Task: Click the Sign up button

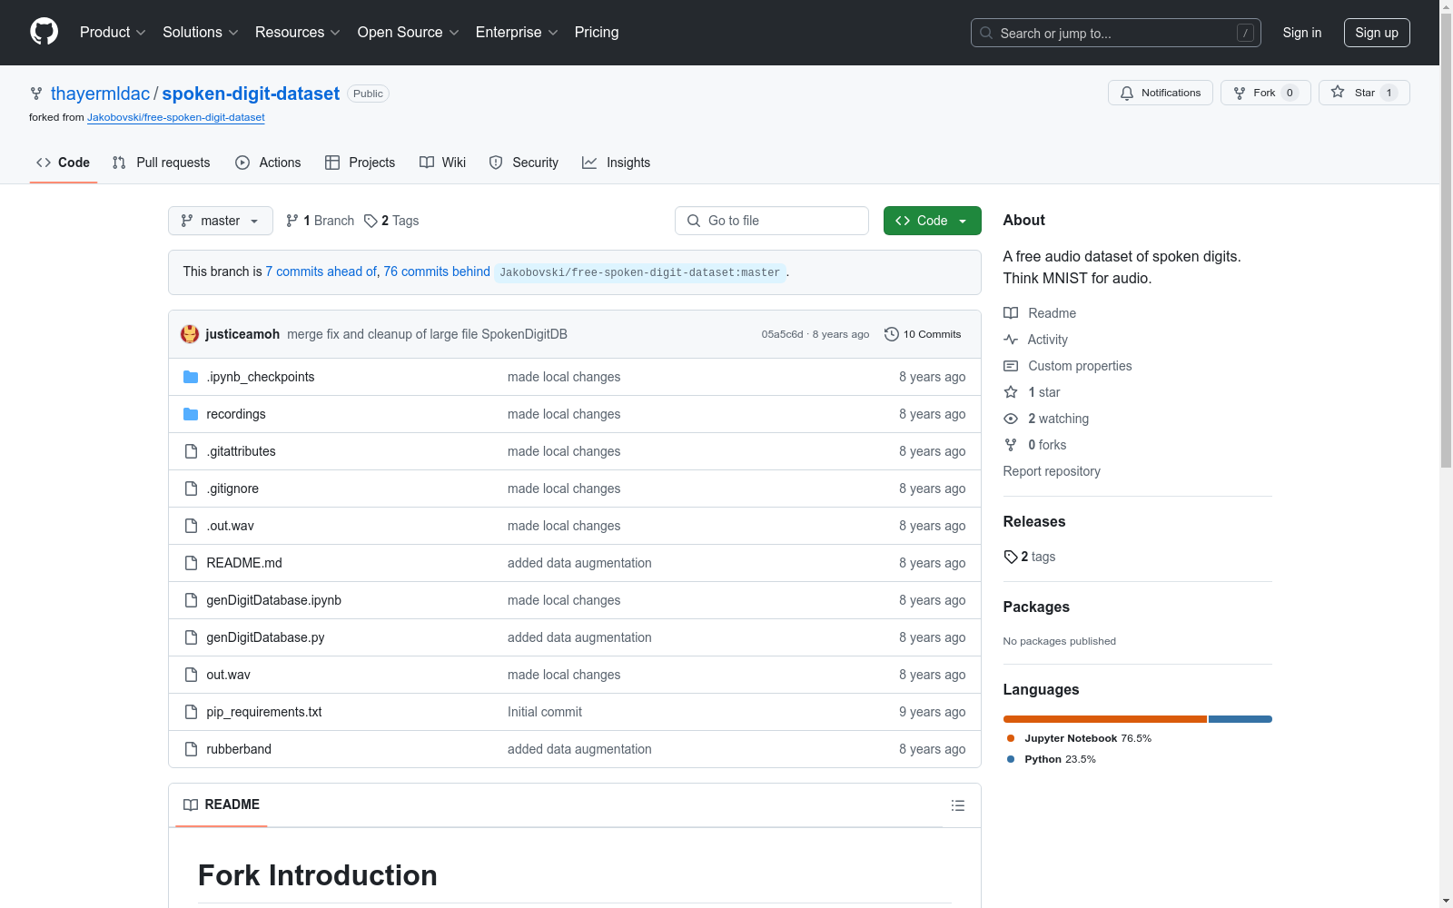Action: pos(1377,33)
